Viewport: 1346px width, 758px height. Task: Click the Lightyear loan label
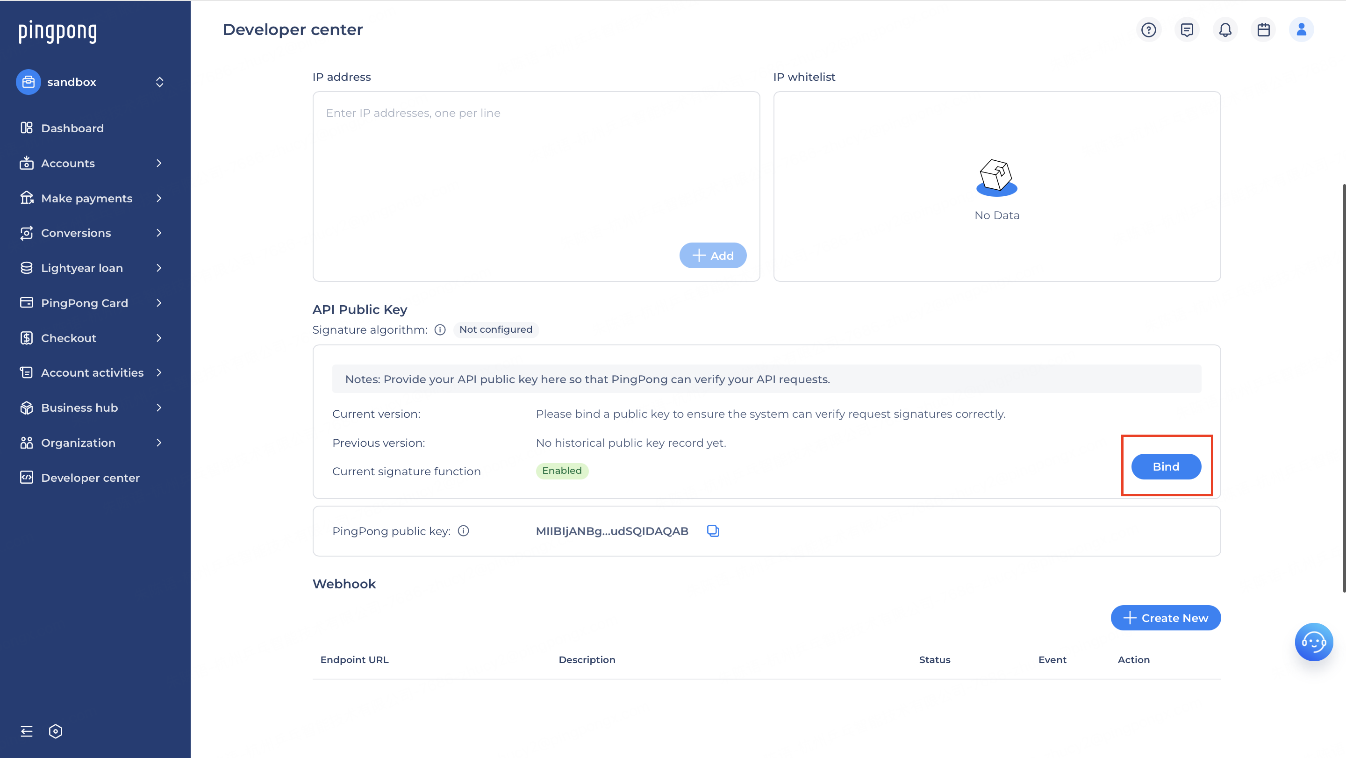coord(82,268)
